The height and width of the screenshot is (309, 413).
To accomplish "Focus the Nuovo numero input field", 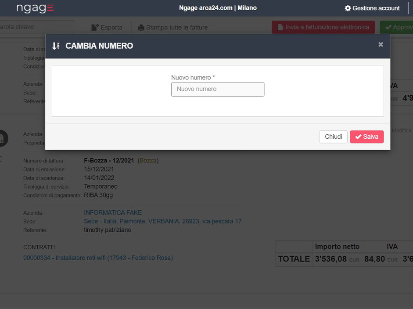I will pos(218,89).
